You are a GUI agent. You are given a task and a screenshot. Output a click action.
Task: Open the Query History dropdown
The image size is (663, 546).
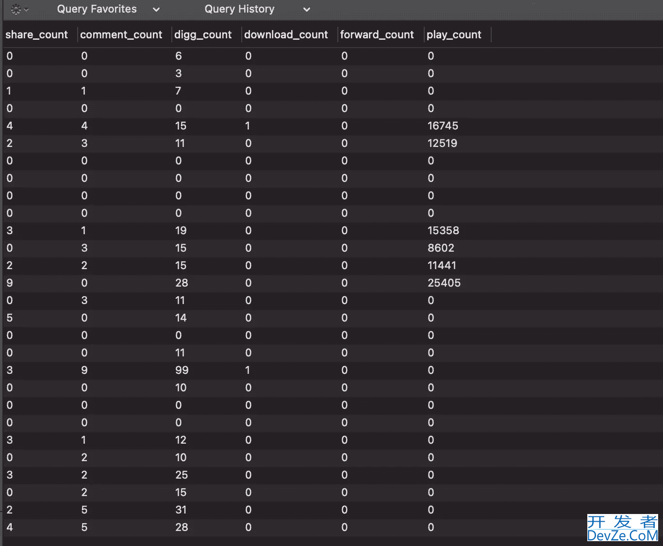[x=257, y=9]
